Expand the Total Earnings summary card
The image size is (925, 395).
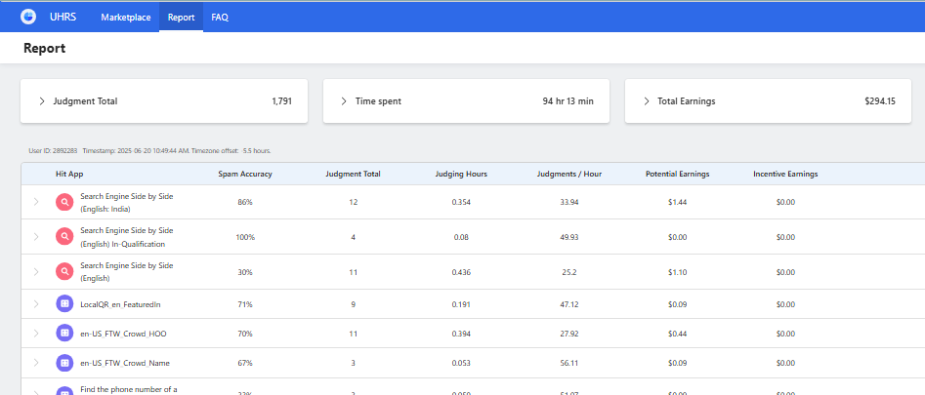pos(647,101)
